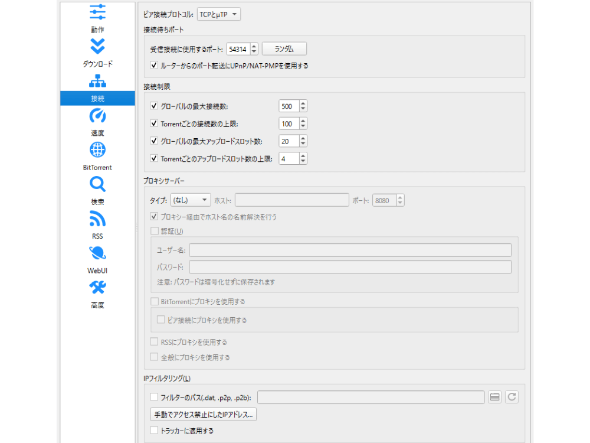Select the RSS feed icon

[97, 219]
